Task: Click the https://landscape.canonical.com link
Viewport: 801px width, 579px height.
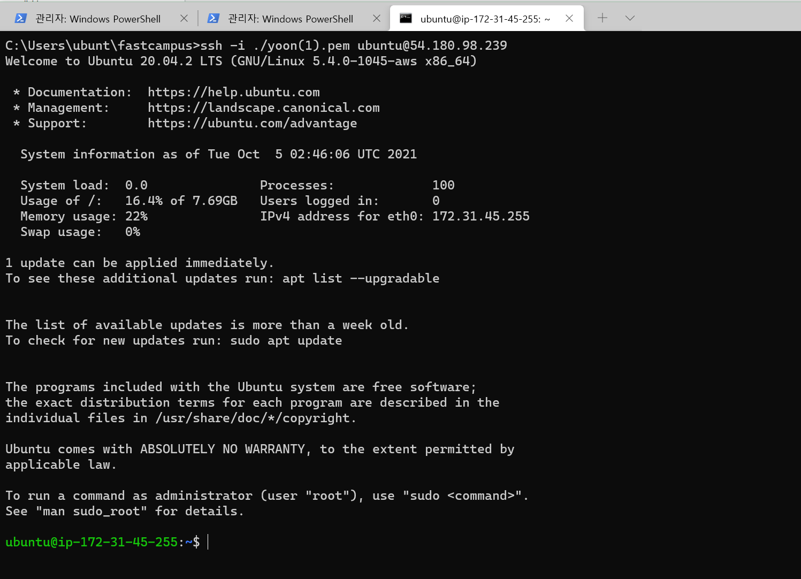Action: (264, 108)
